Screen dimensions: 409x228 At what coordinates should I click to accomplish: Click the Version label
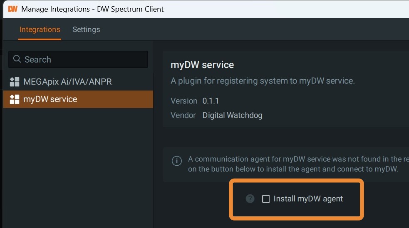(184, 101)
